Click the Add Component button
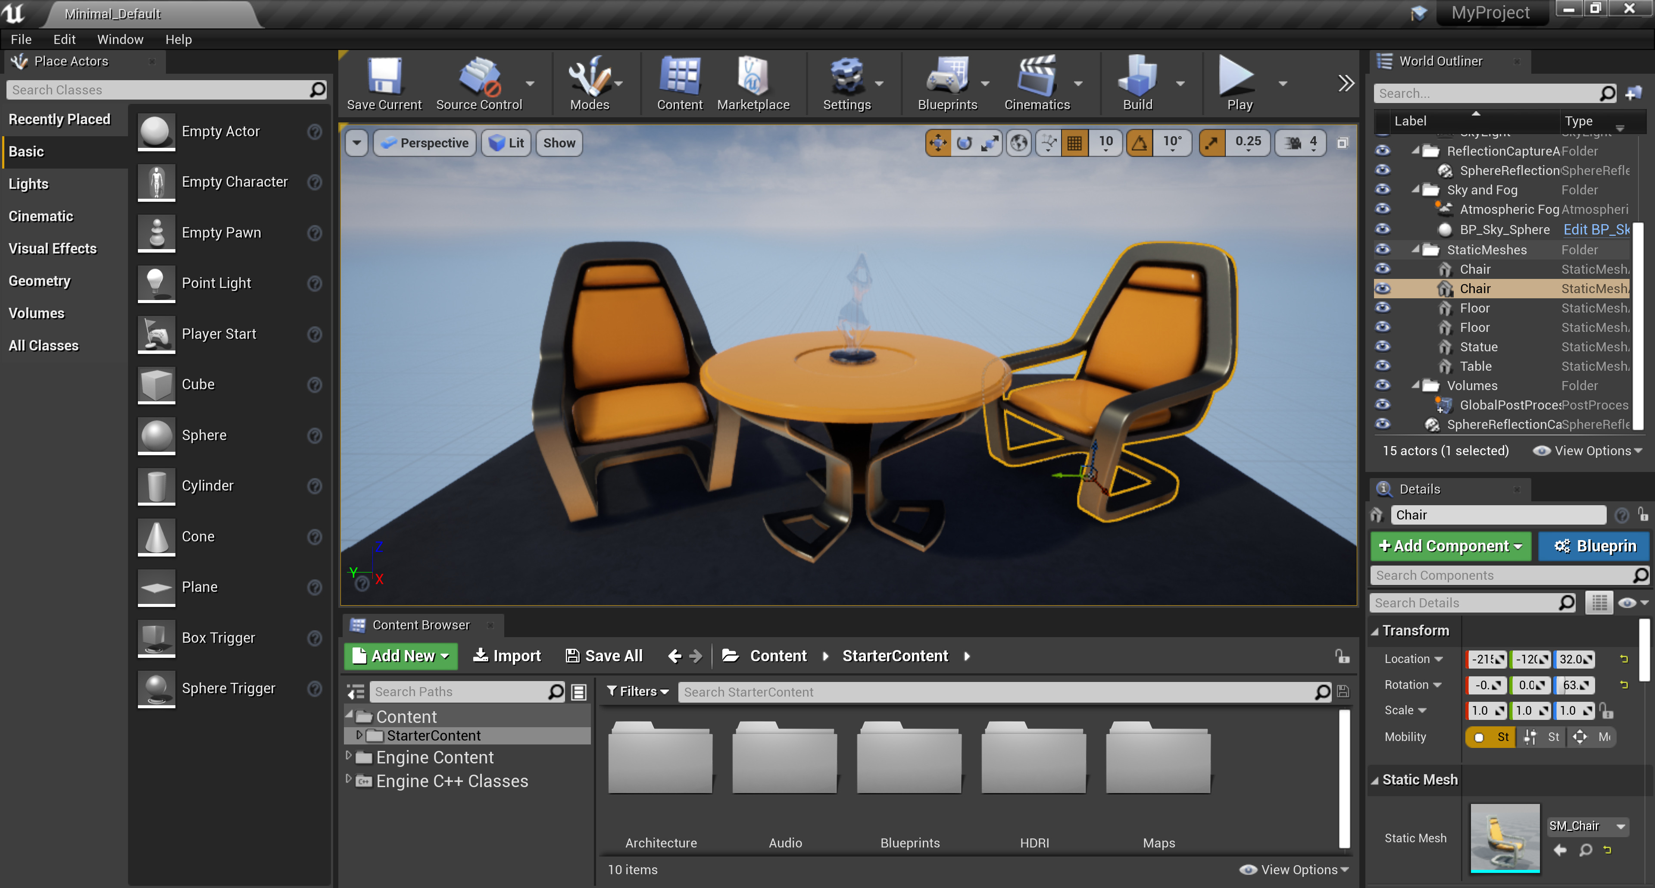1655x888 pixels. tap(1450, 546)
